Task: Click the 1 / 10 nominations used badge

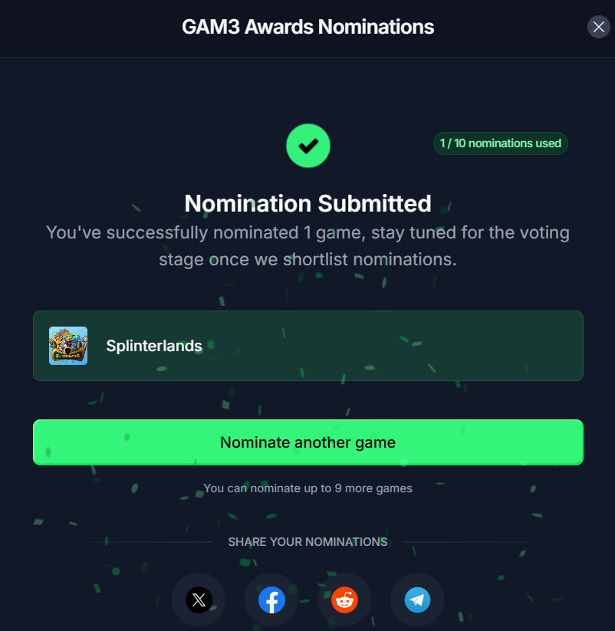Action: [x=500, y=143]
